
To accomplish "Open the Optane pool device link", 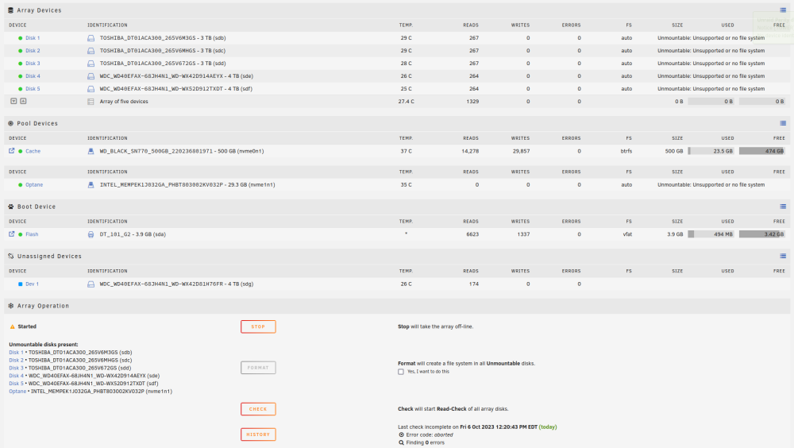I will 34,185.
